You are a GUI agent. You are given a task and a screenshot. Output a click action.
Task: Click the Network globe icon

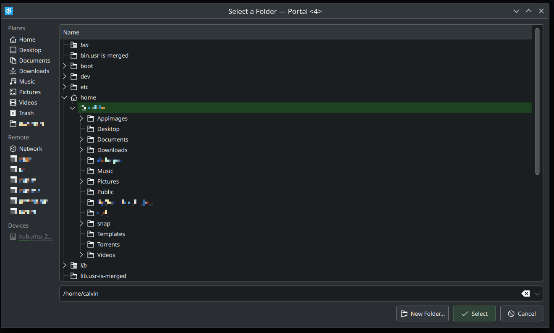[13, 149]
